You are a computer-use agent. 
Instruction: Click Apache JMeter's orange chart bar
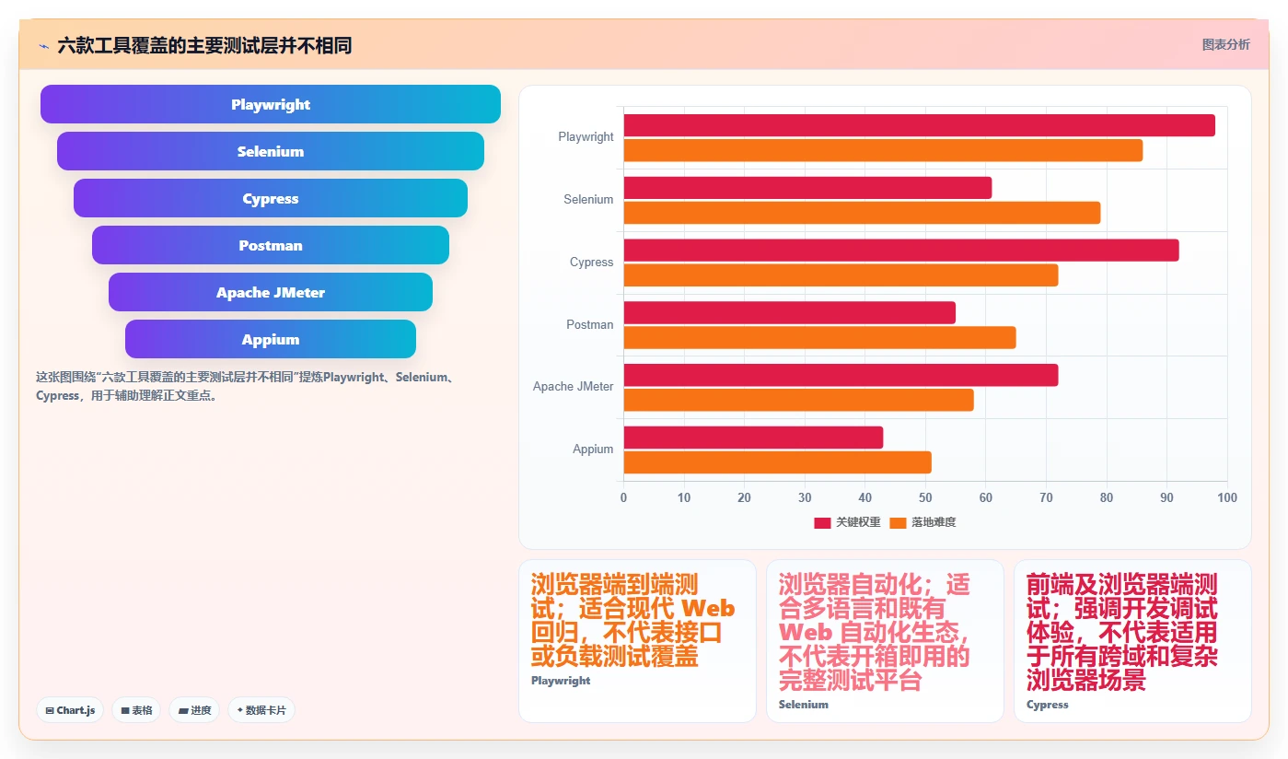coord(798,400)
